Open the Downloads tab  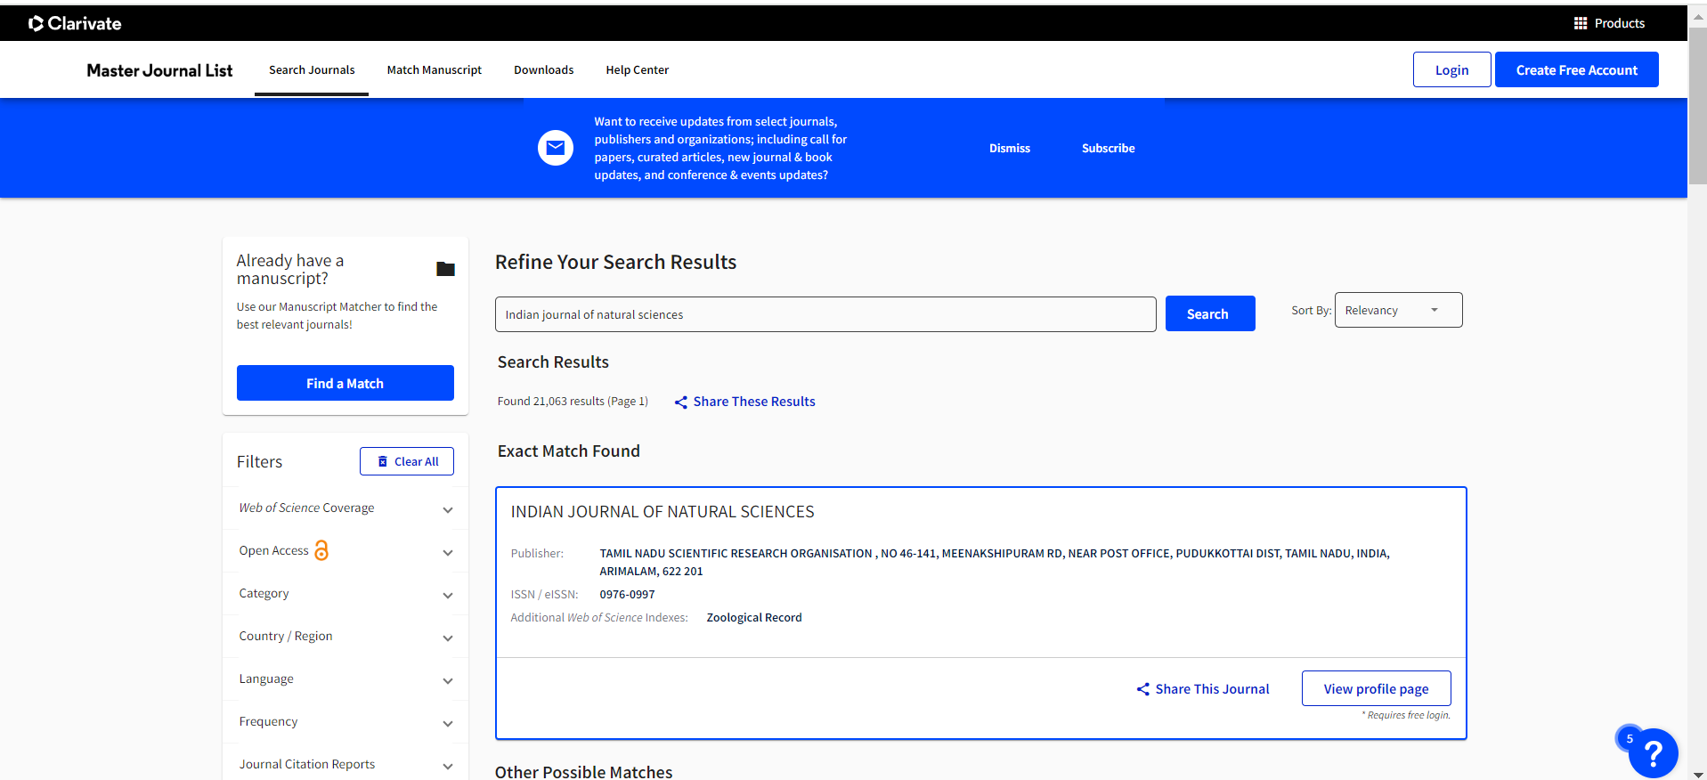point(543,70)
